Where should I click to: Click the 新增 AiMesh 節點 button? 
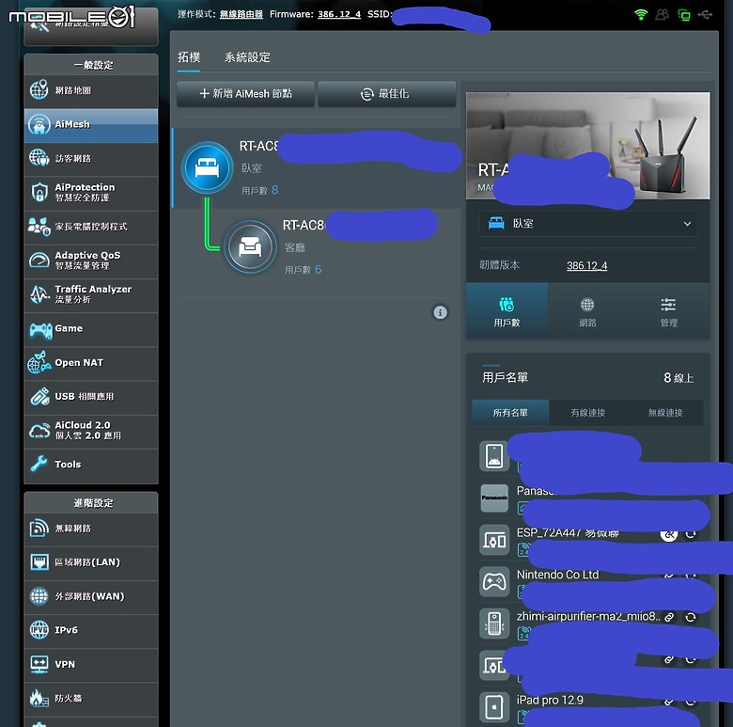point(245,93)
